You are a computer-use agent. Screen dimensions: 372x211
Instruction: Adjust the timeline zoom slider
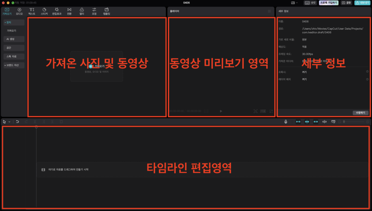(344, 122)
